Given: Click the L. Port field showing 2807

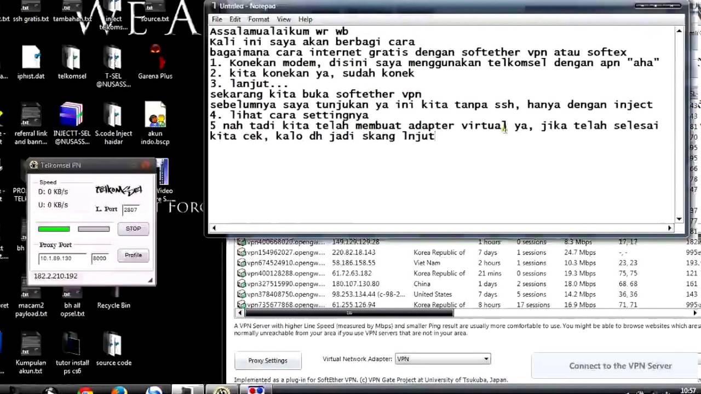Looking at the screenshot, I should 130,209.
